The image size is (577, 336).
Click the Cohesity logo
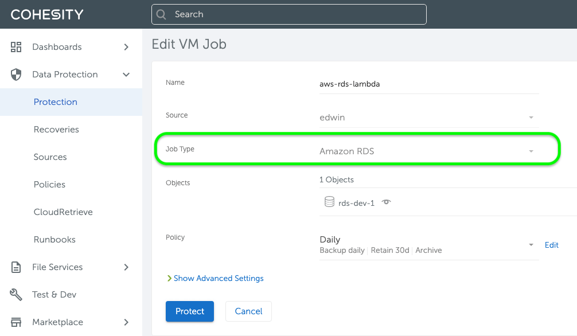pos(47,14)
